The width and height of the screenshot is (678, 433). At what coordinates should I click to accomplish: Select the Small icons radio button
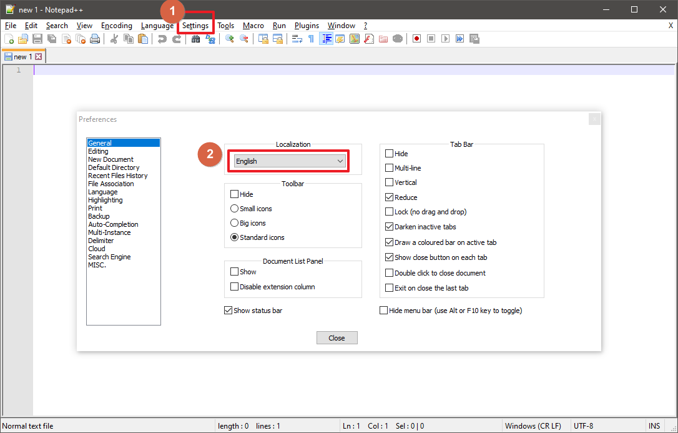point(234,209)
